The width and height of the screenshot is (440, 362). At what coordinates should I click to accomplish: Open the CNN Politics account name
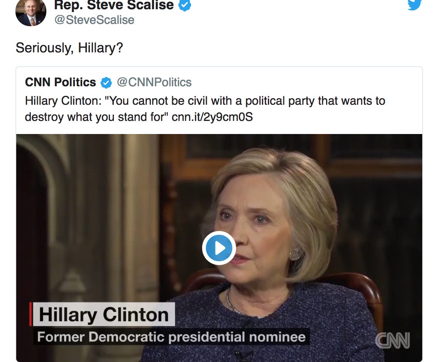pyautogui.click(x=61, y=82)
